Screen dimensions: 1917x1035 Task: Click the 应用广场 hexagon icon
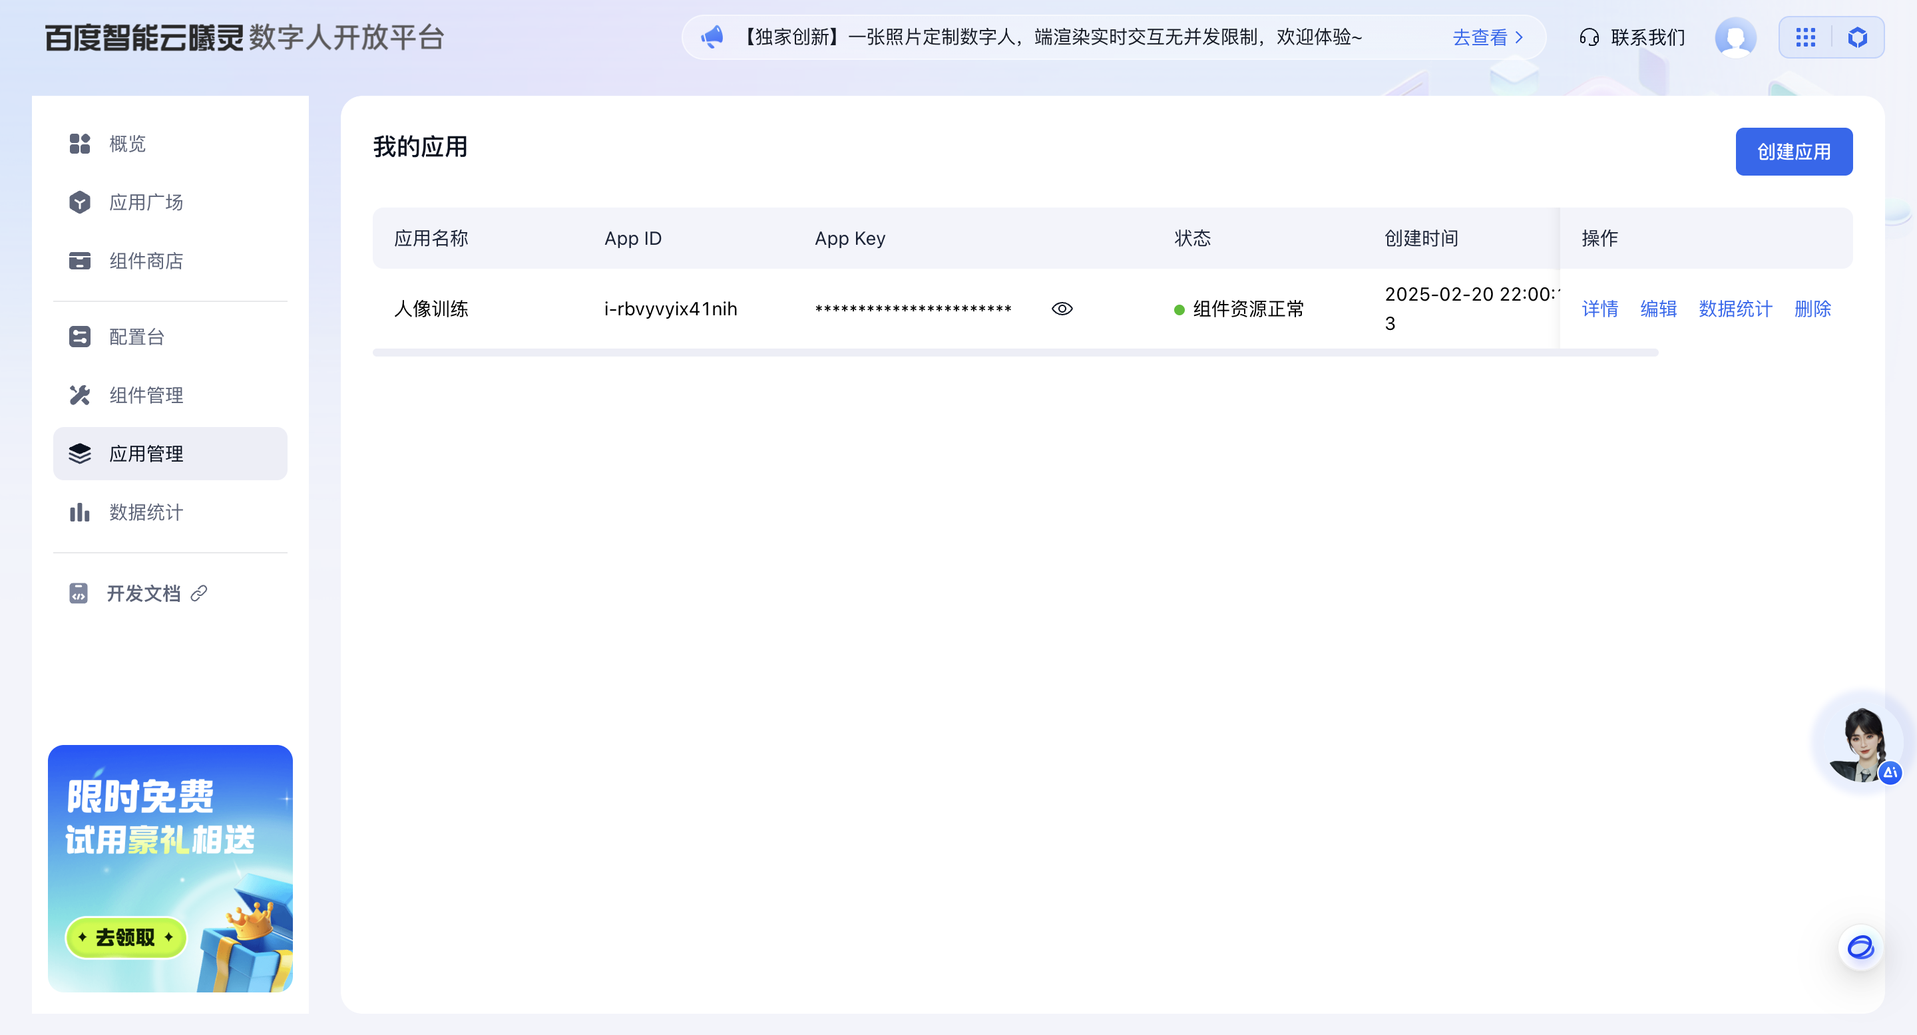[x=80, y=202]
